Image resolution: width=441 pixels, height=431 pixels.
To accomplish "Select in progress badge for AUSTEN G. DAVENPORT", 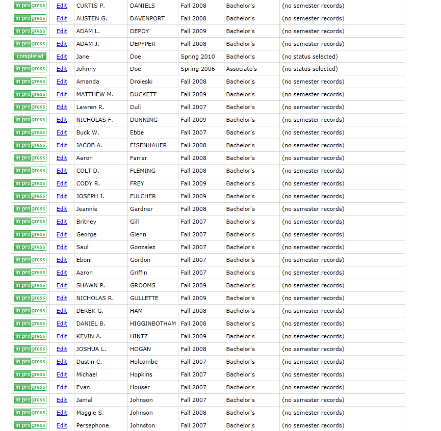I will coord(30,18).
